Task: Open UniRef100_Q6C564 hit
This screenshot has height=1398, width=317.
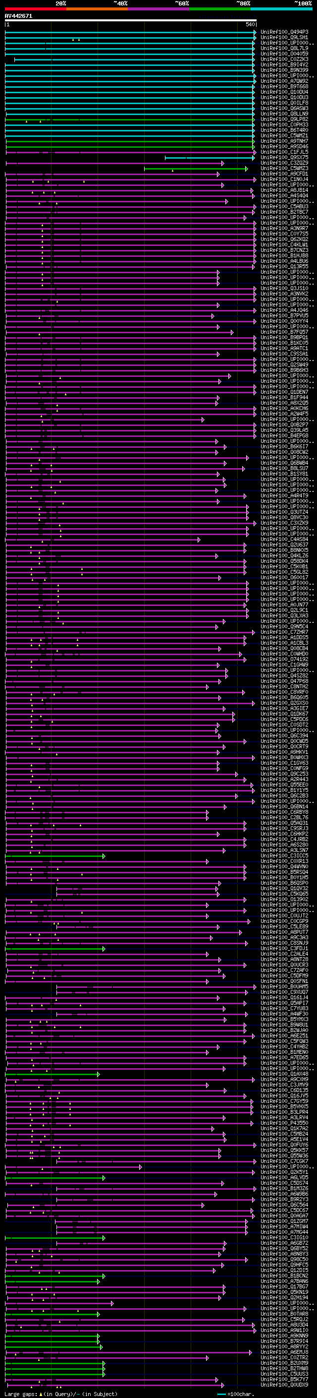Action: (x=284, y=1205)
